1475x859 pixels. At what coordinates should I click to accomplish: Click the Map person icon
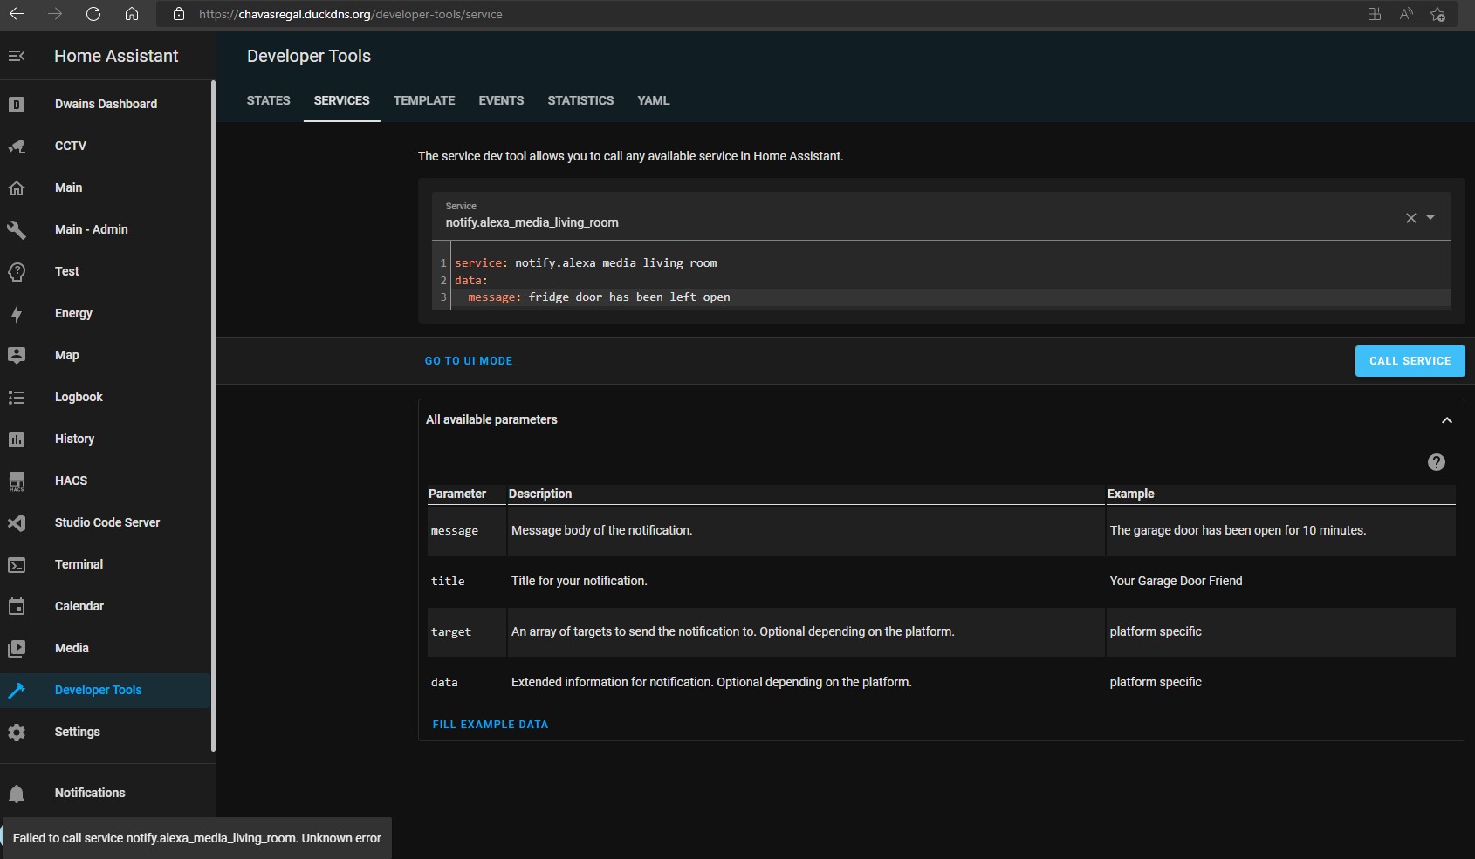coord(17,355)
